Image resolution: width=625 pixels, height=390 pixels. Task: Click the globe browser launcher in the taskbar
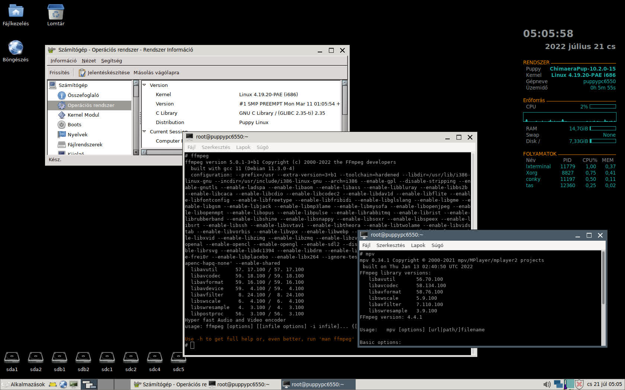pos(63,384)
